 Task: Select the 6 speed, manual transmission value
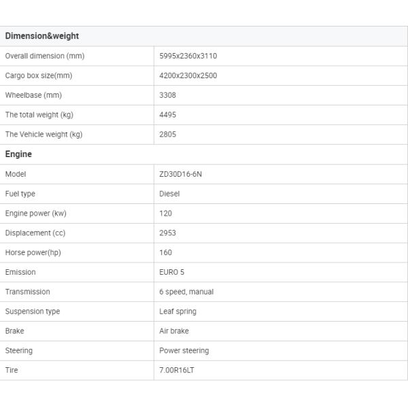(x=186, y=292)
